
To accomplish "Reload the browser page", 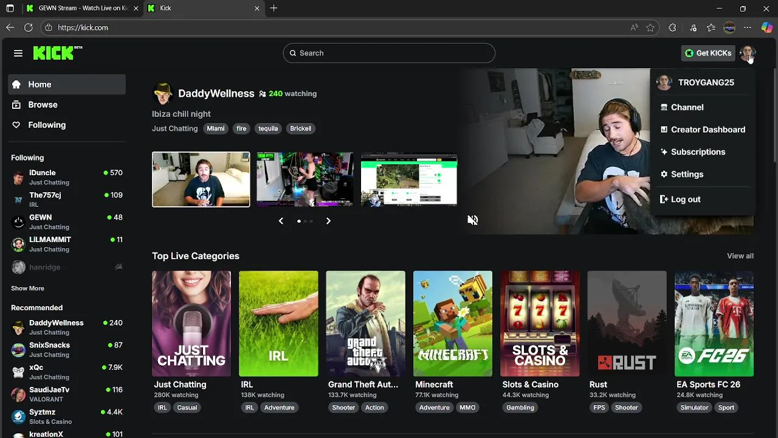I will tap(29, 27).
